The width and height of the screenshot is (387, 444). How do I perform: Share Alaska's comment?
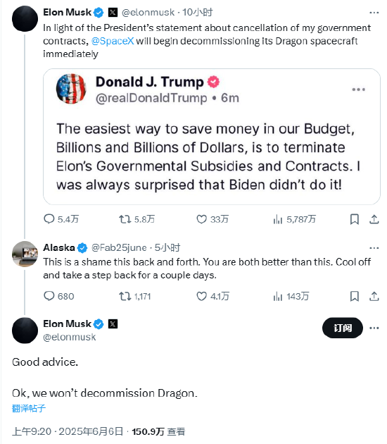click(x=374, y=296)
